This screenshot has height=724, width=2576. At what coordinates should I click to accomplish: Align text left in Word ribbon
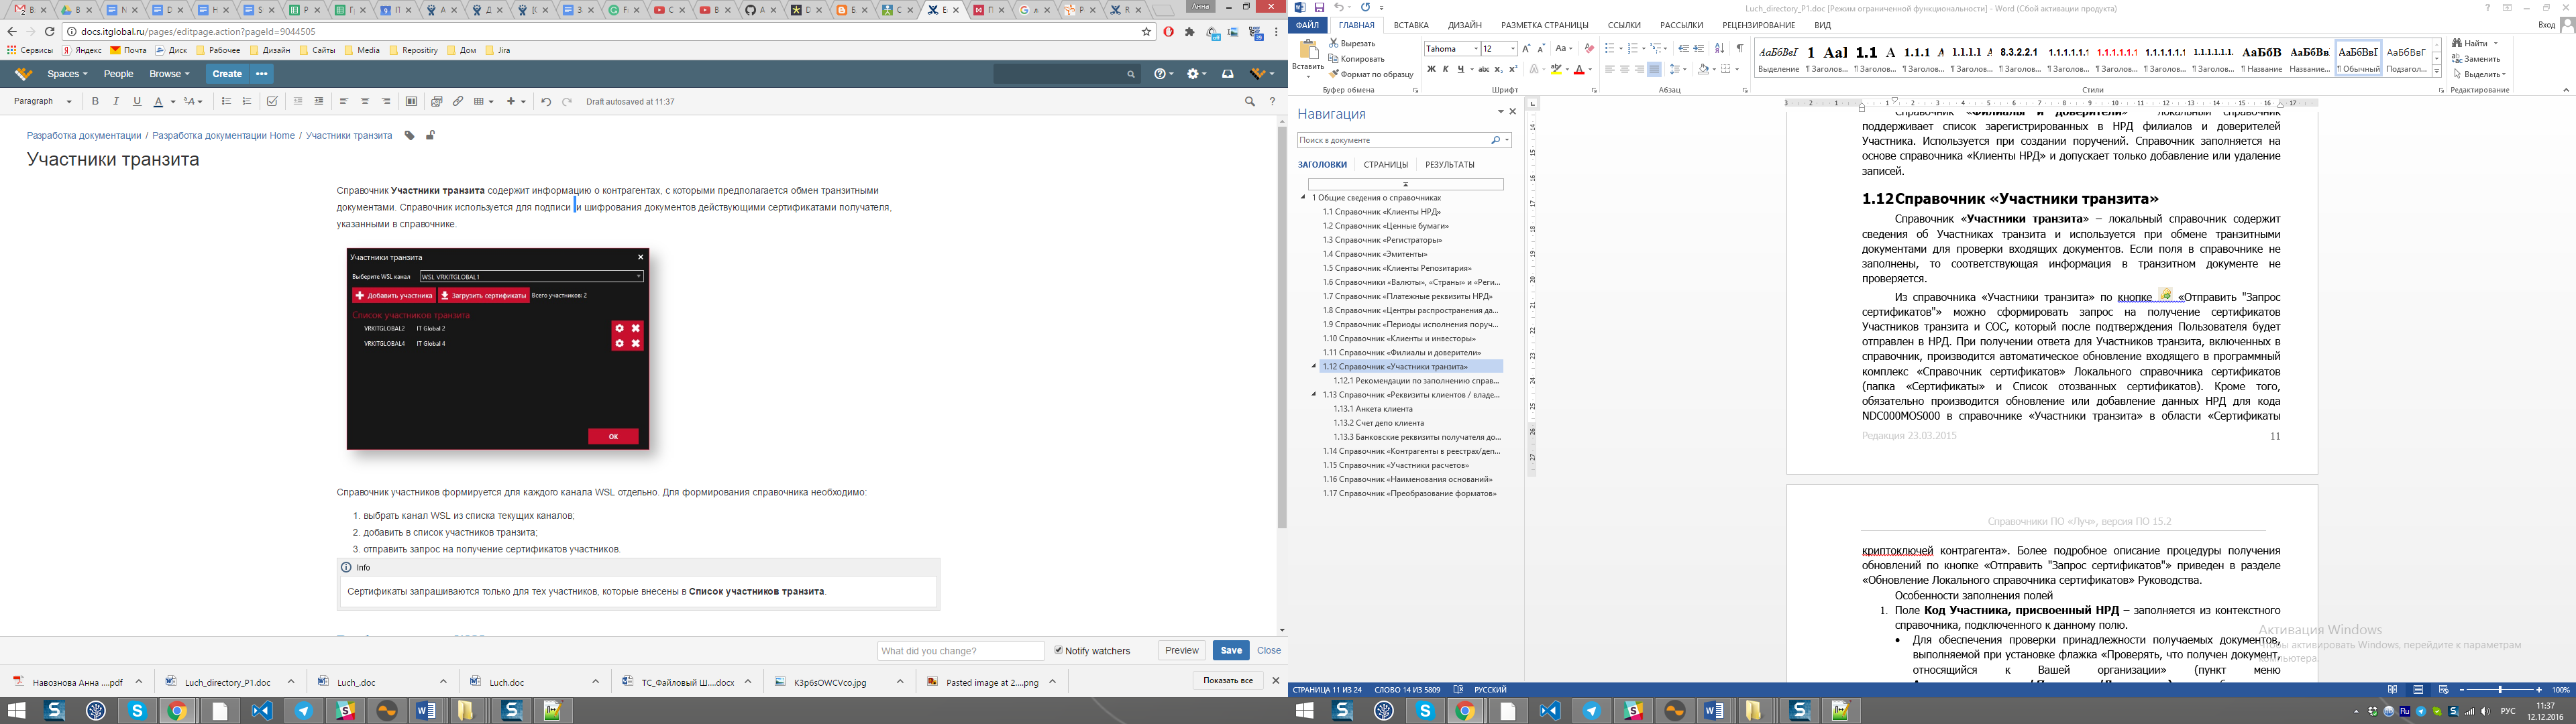click(1610, 70)
